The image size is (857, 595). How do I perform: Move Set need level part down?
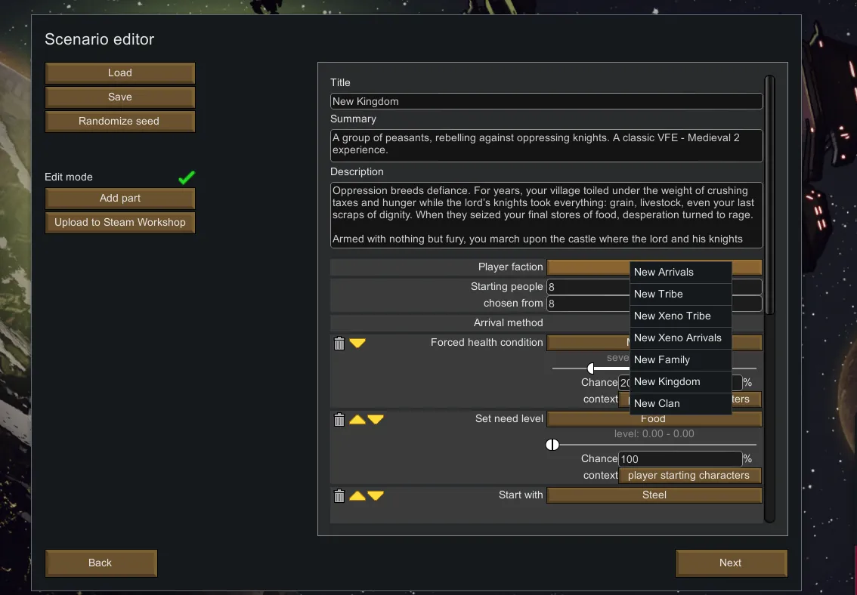(376, 419)
